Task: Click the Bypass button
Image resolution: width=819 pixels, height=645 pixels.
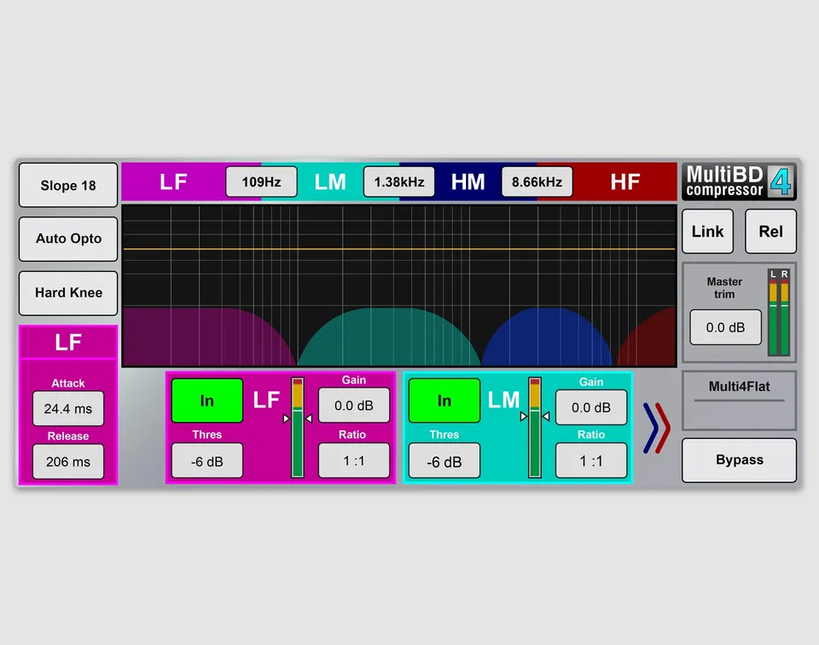Action: point(739,460)
